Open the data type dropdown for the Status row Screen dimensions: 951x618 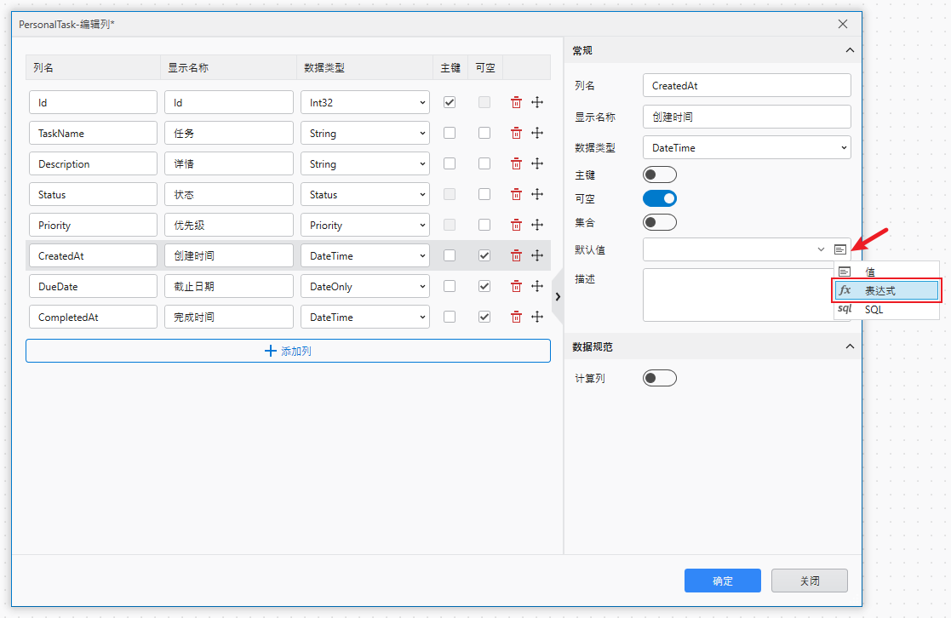364,193
